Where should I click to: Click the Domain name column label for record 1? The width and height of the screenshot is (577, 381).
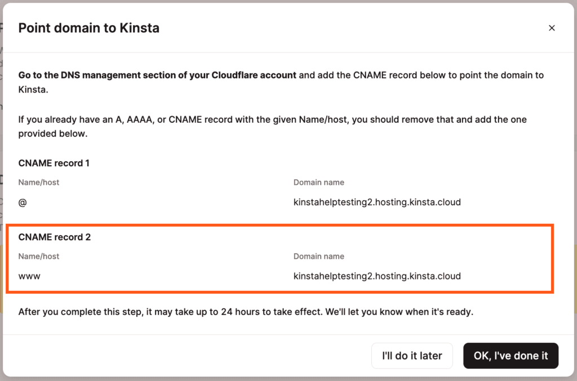click(319, 182)
